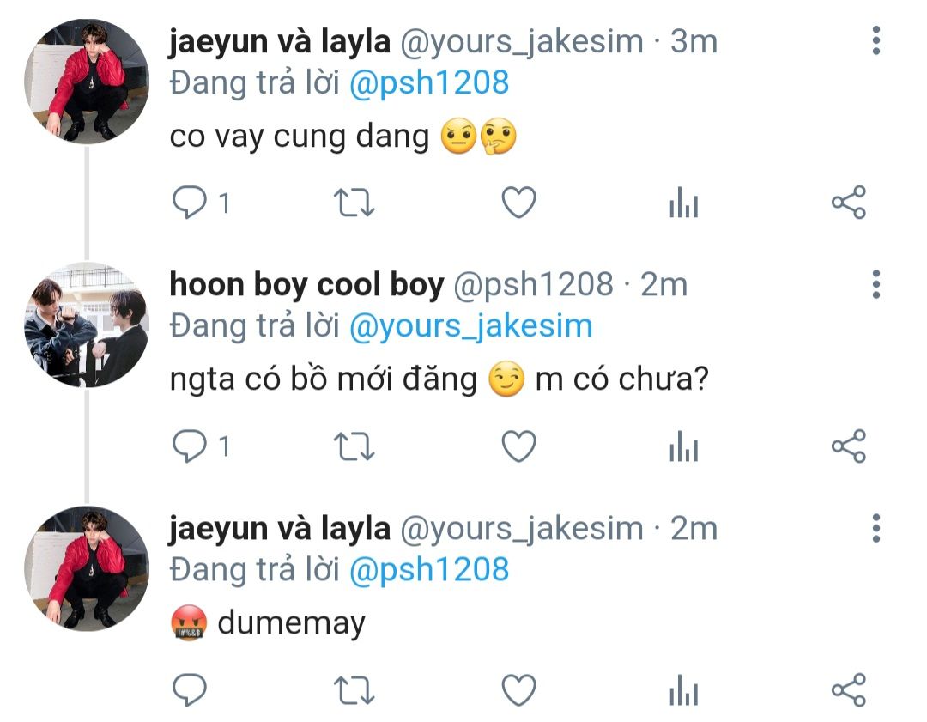Reply to the "co vay cung dang" tweet

point(189,203)
